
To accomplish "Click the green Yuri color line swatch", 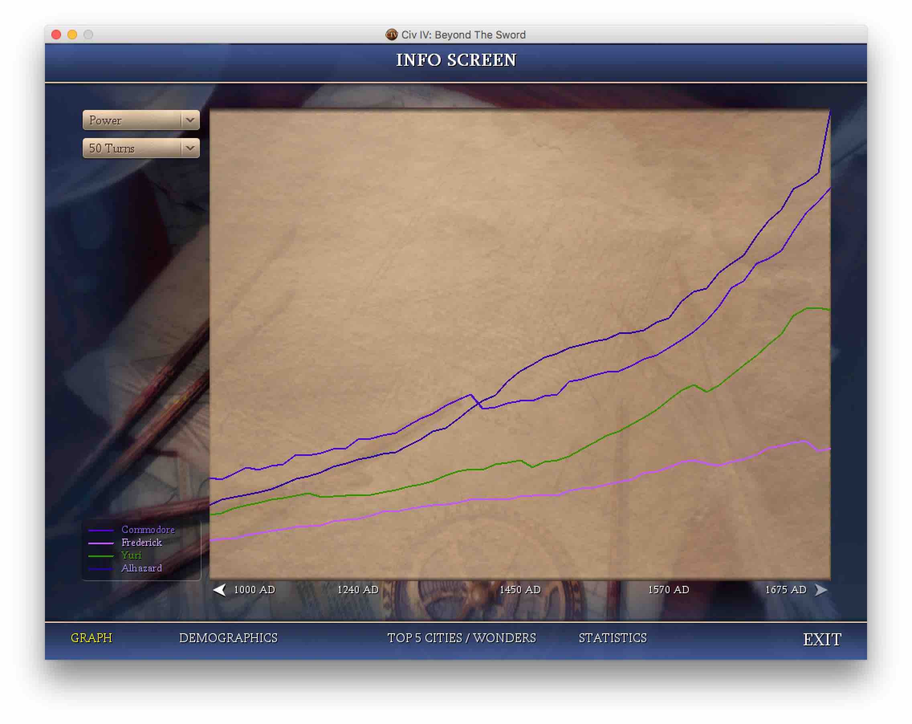I will coord(101,556).
